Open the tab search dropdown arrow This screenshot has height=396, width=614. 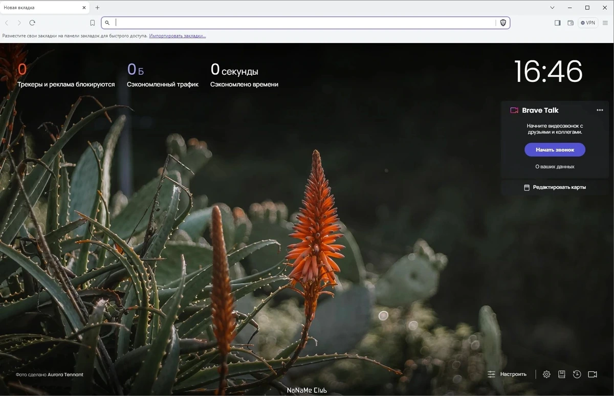(x=552, y=8)
